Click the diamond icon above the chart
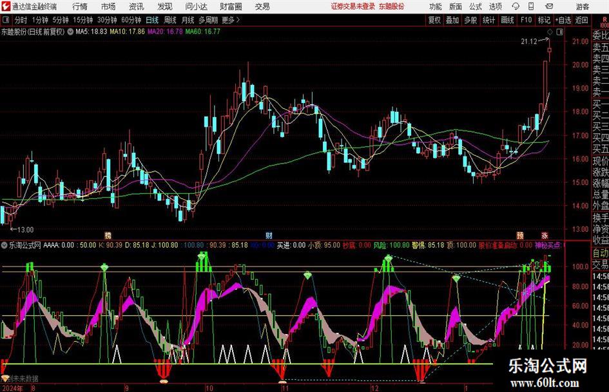 click(x=550, y=32)
